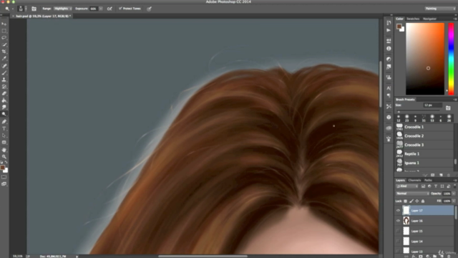
Task: Open the History panel icon
Action: 389,23
